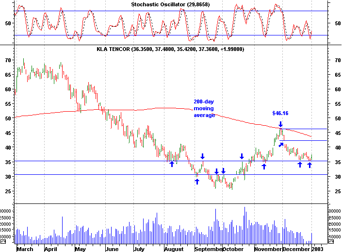Select the KLA TENCOR price panel title
Screen dimensions: 342x252
(170, 49)
